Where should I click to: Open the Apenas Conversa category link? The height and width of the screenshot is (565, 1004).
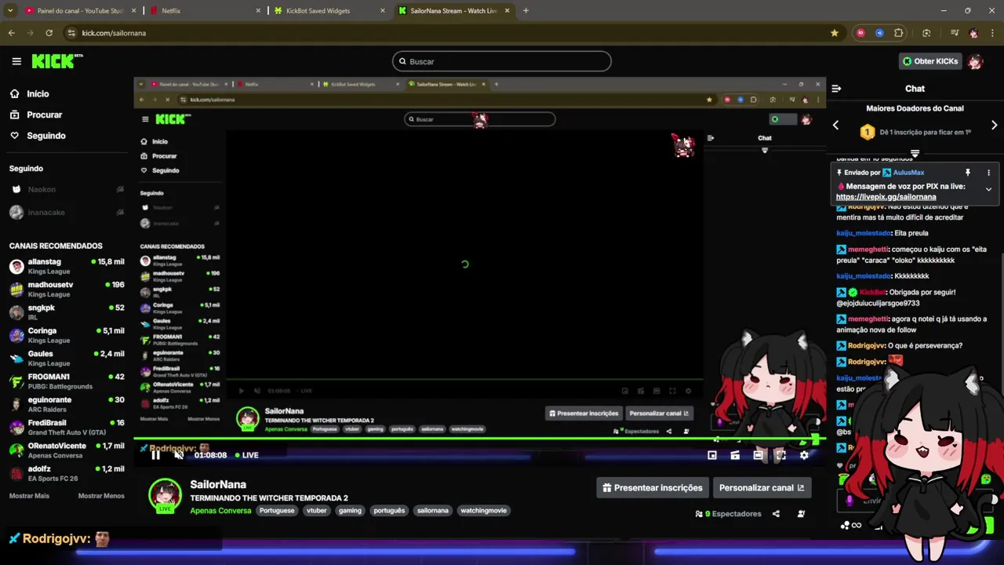(220, 511)
